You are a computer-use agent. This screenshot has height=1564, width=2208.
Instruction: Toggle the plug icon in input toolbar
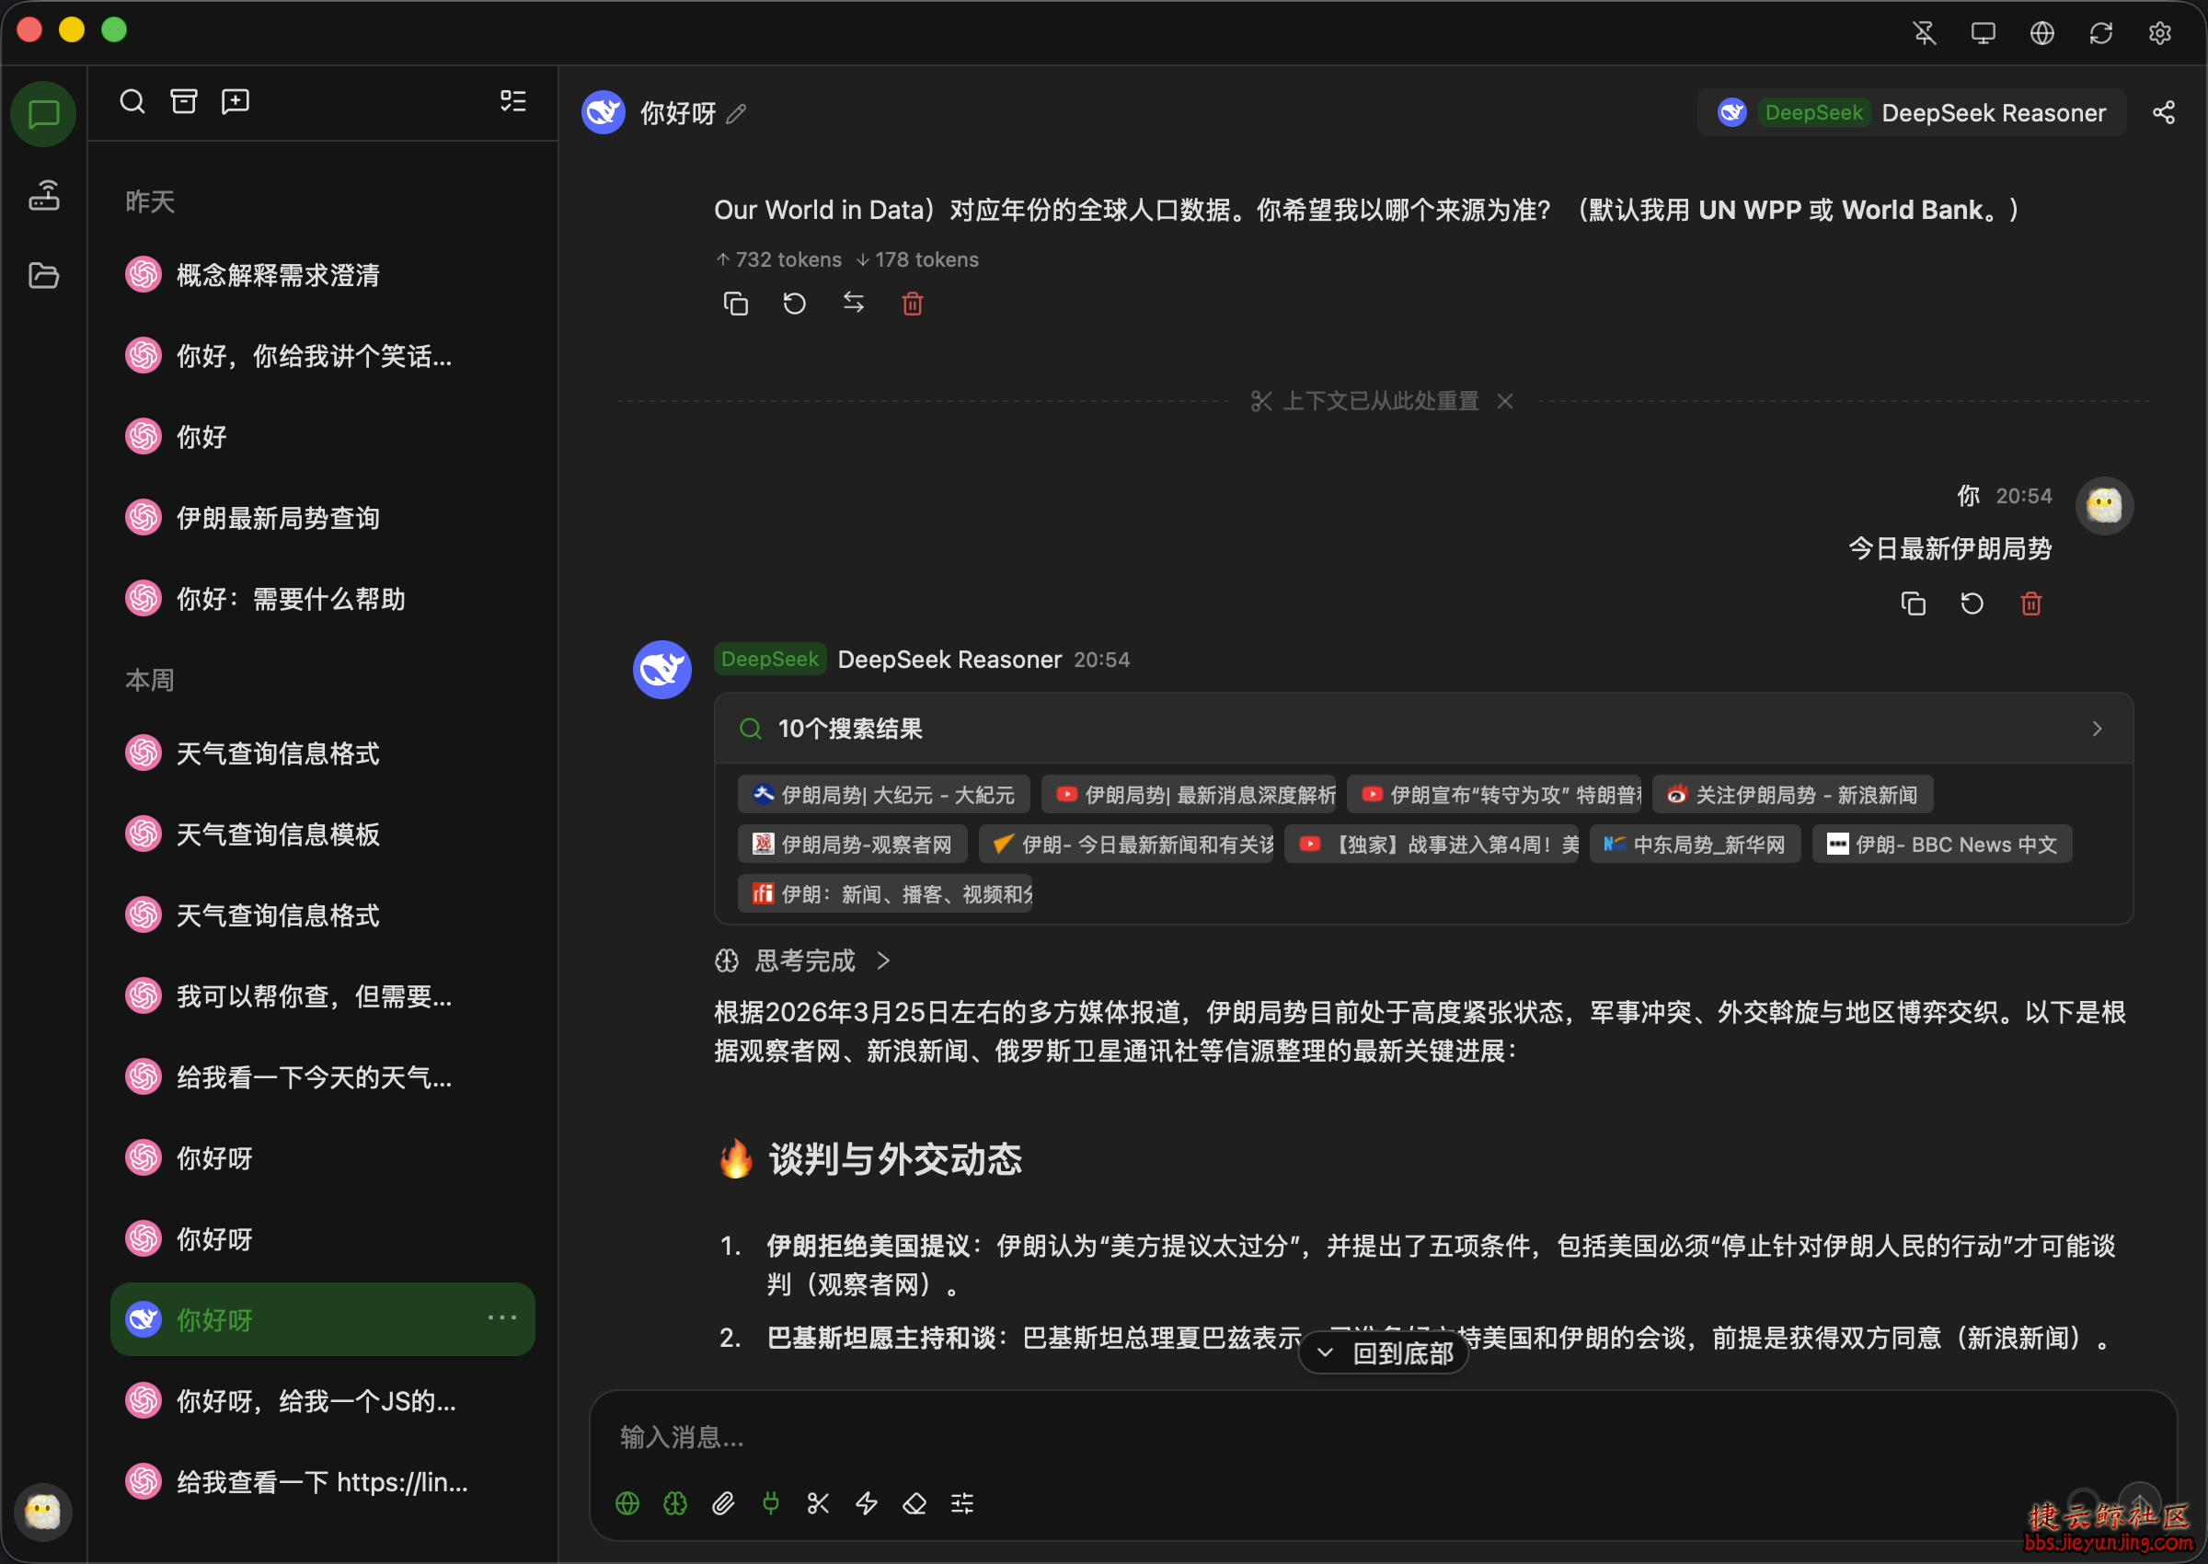click(770, 1503)
